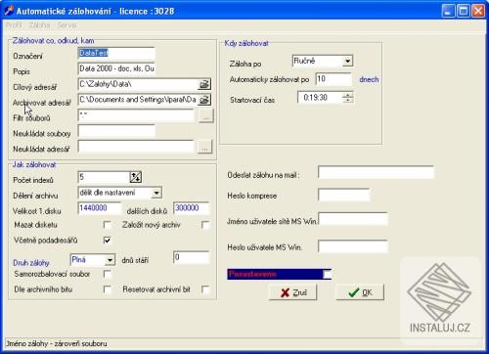Minimize the Automatické zálohování window
The image size is (489, 354).
pyautogui.click(x=448, y=11)
